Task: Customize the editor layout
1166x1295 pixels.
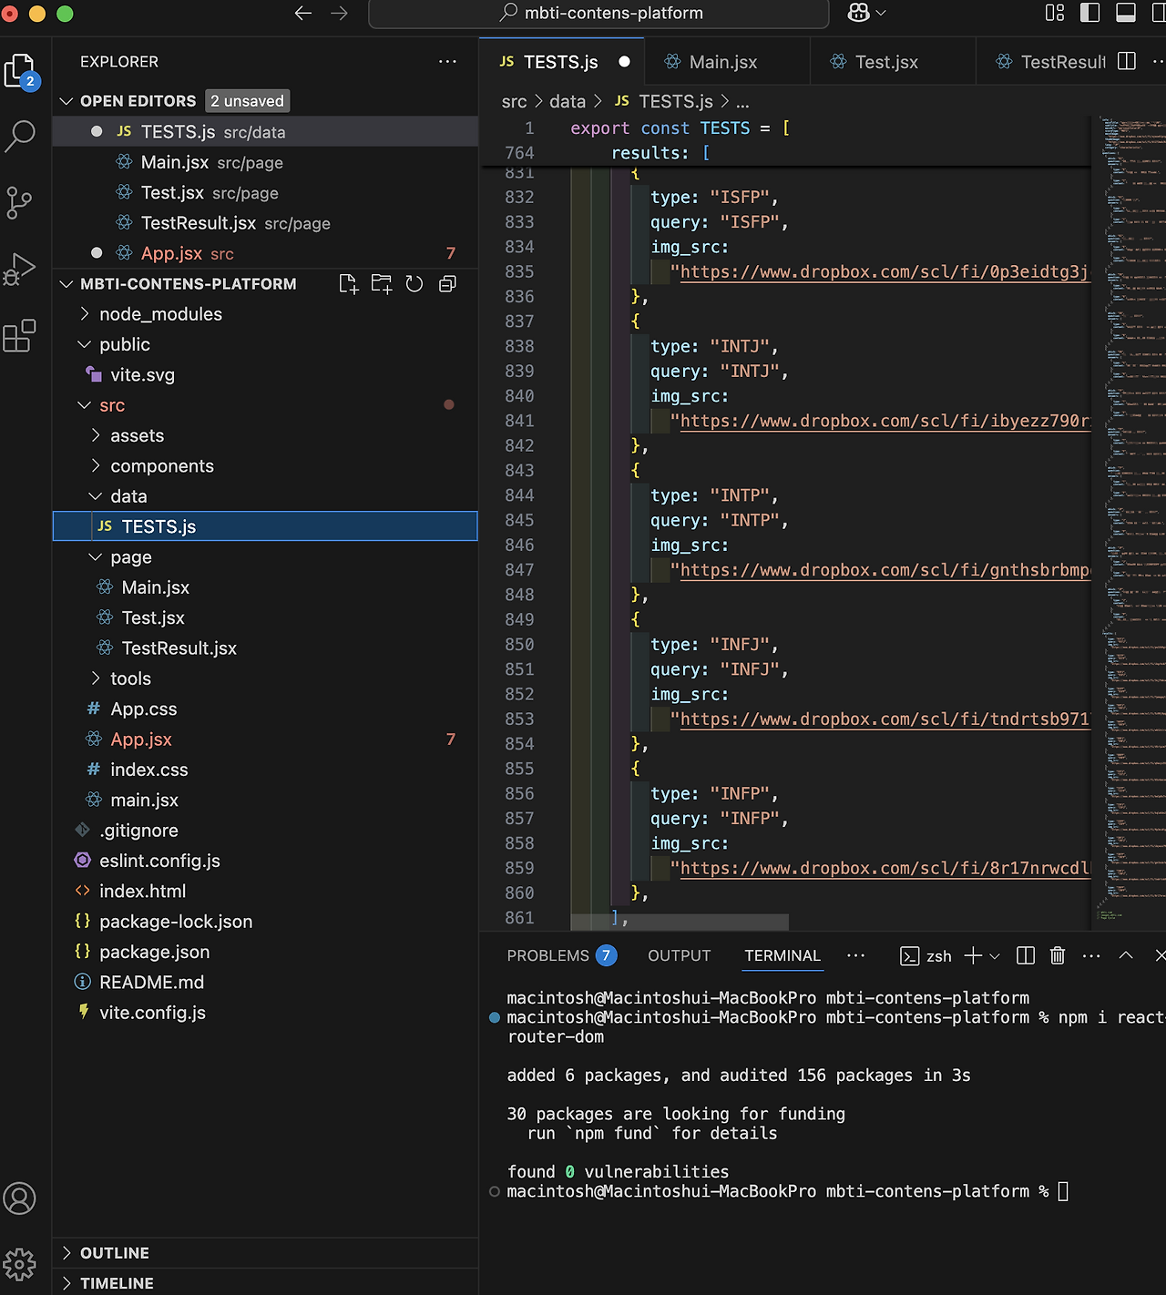Action: 1055,13
